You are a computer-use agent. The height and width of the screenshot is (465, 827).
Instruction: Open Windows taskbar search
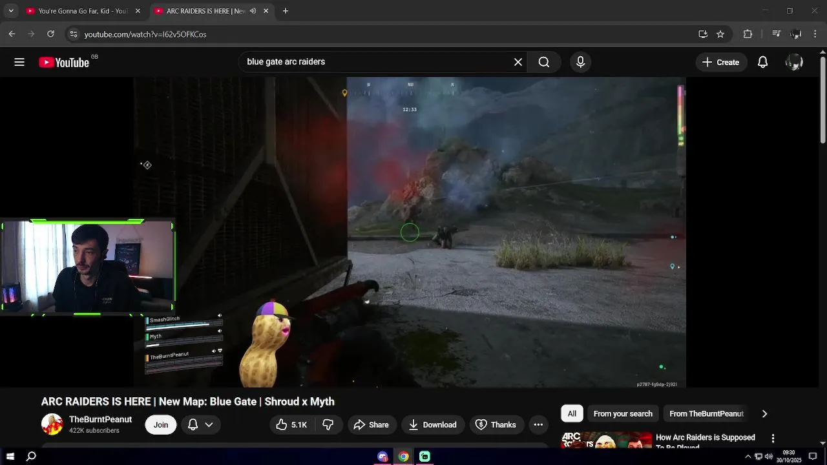31,457
